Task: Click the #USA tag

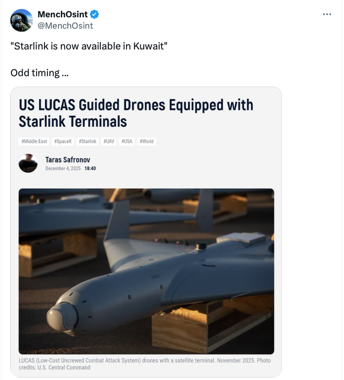Action: coord(126,142)
